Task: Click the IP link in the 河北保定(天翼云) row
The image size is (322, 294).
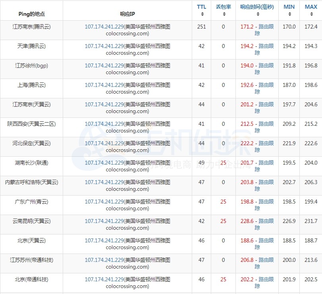Action: [x=104, y=143]
